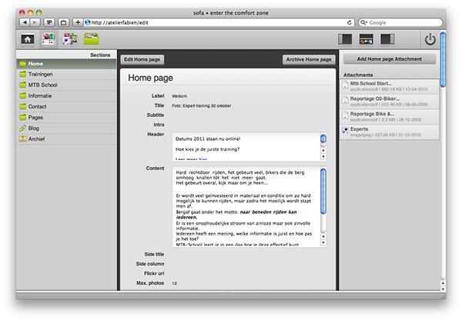Open the home icon in app toolbar
The height and width of the screenshot is (320, 462).
click(28, 39)
